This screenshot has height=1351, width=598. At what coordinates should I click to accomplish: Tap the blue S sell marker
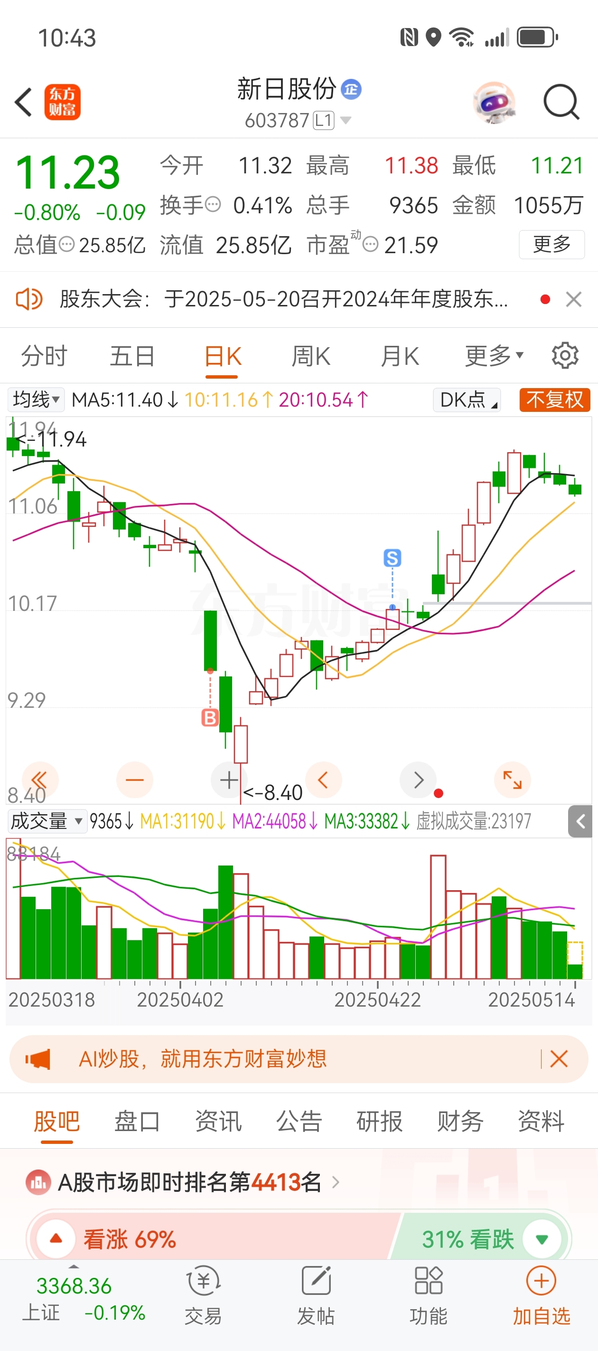[x=392, y=558]
